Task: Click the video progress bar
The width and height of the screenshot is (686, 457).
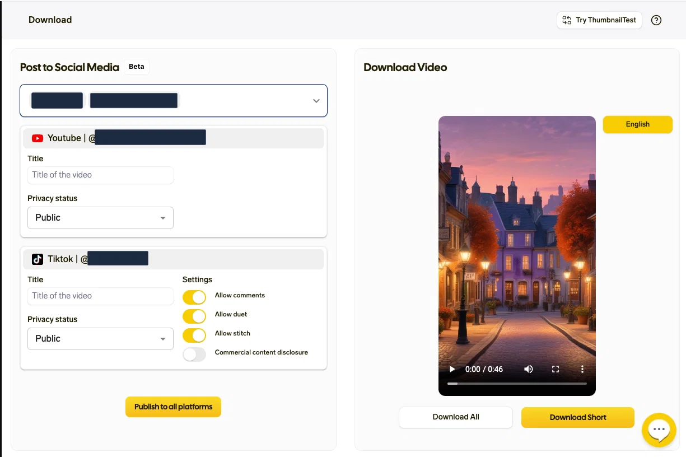Action: (x=517, y=384)
